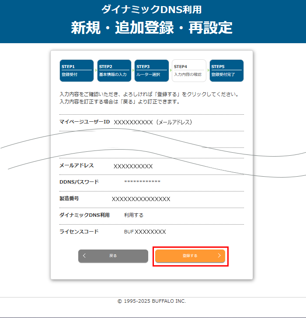
Task: Click the left chevron on 戻る button
Action: point(84,256)
